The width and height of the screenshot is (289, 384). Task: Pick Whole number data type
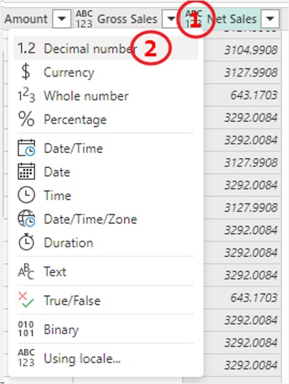(x=105, y=96)
